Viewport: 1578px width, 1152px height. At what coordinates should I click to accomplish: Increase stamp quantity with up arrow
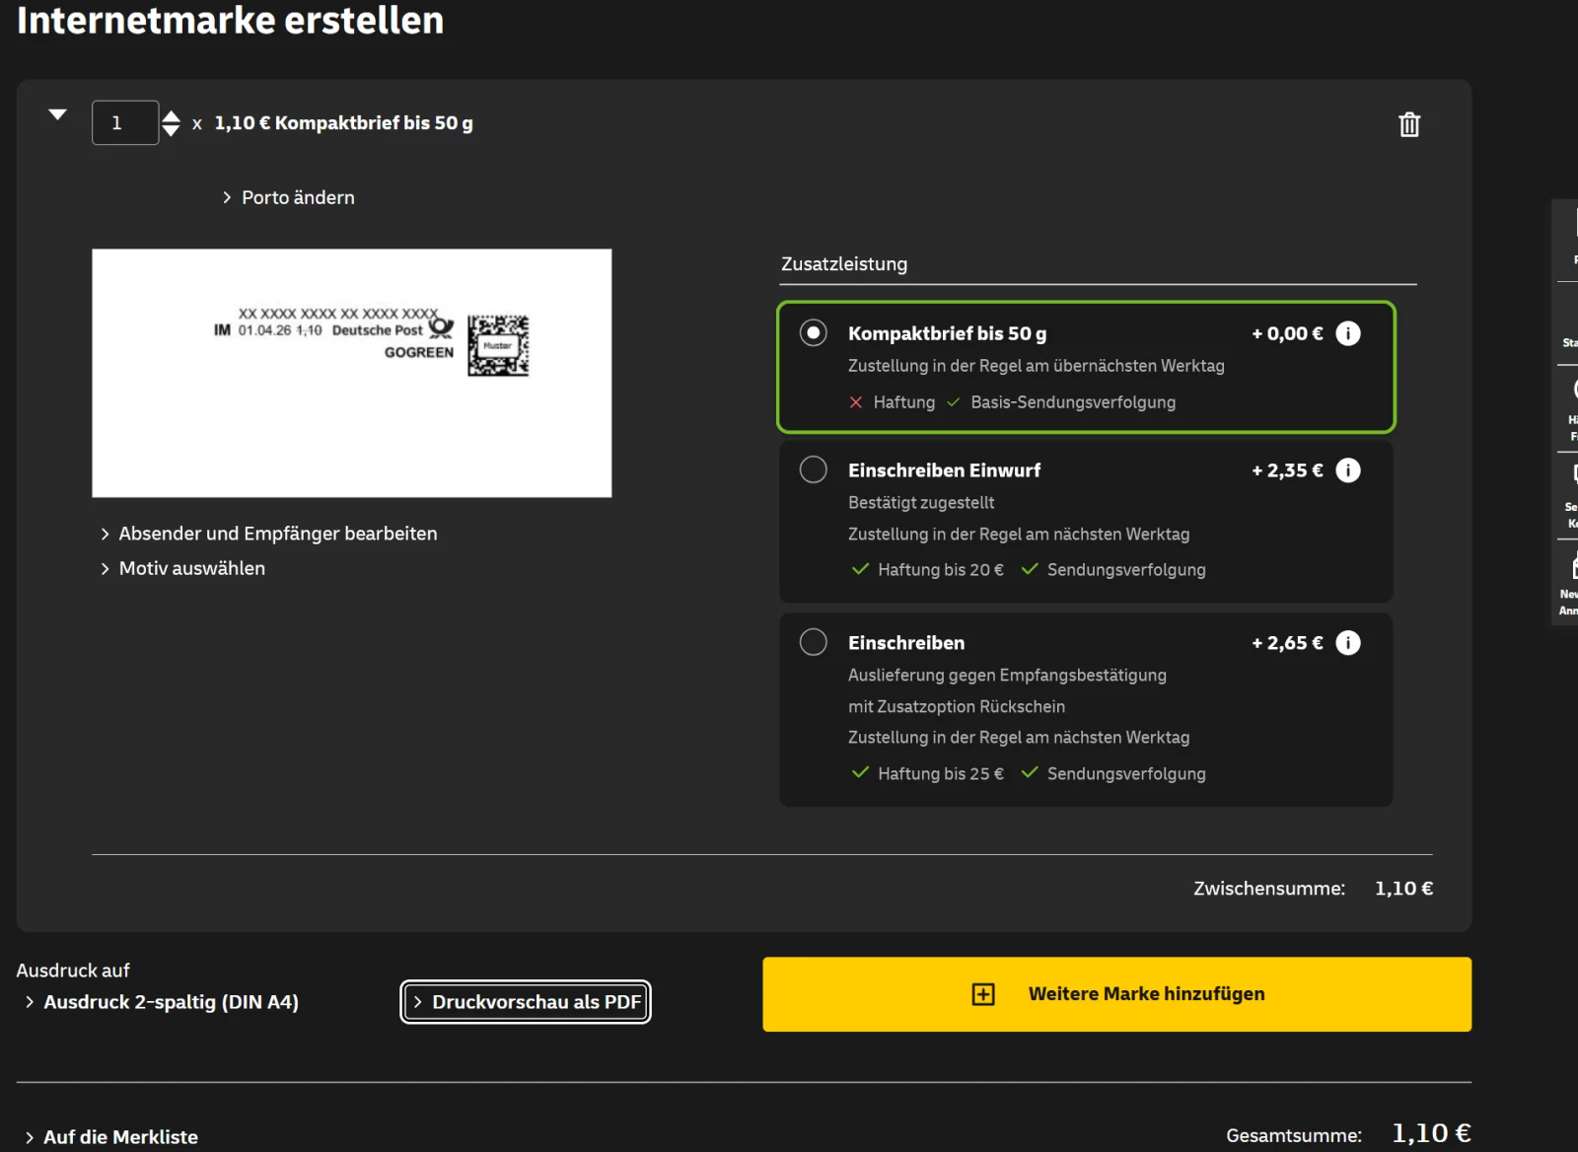pos(171,116)
